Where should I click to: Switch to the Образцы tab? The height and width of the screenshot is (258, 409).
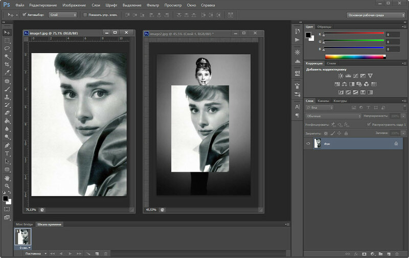coord(324,27)
